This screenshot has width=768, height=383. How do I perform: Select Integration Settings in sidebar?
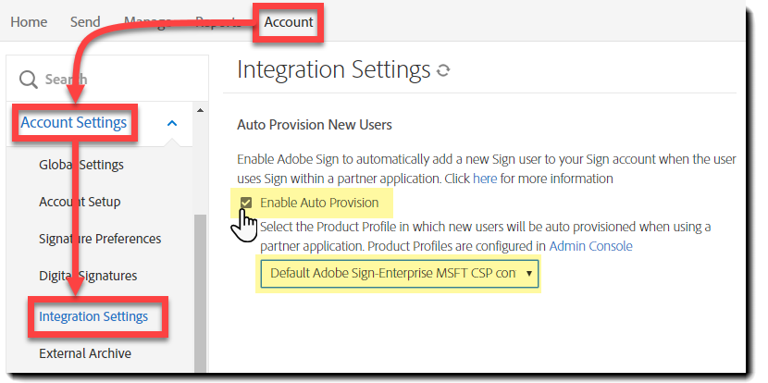(93, 316)
